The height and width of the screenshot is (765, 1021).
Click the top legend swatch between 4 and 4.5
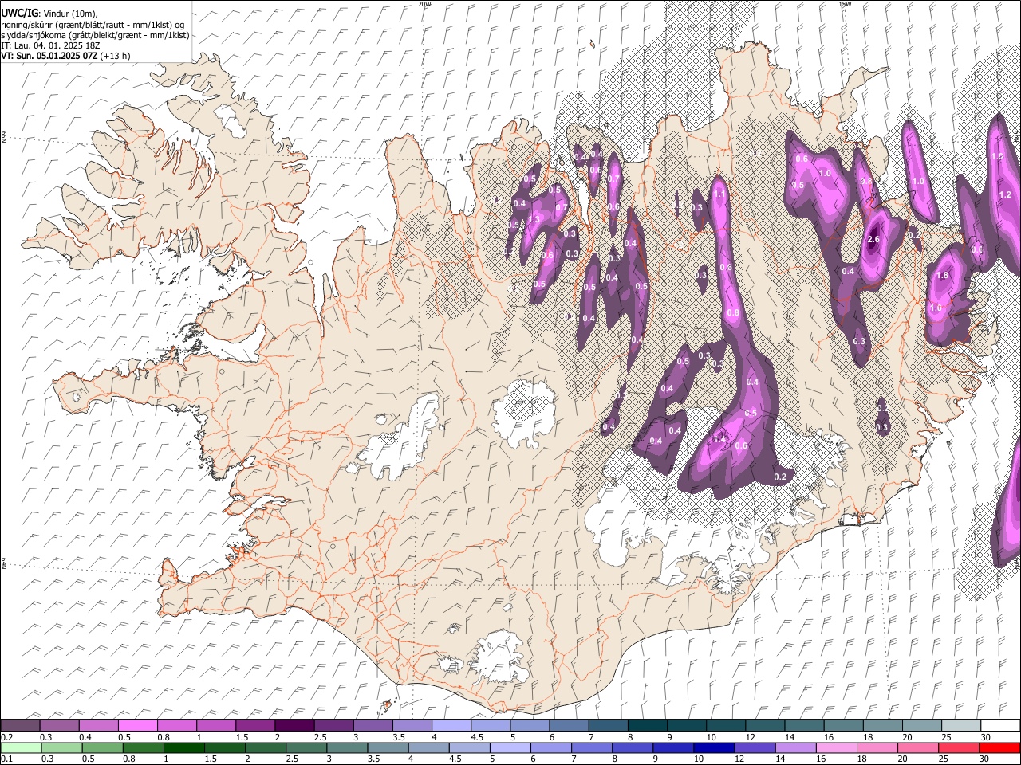(451, 725)
